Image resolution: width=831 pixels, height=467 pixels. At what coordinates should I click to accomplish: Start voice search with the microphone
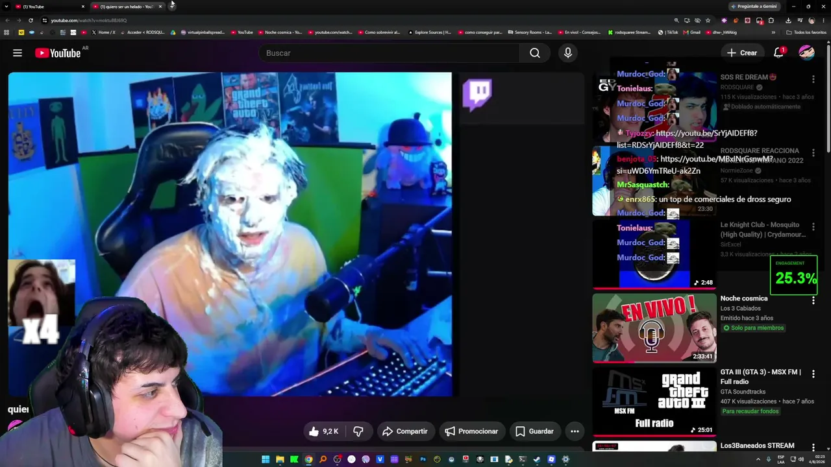coord(568,53)
